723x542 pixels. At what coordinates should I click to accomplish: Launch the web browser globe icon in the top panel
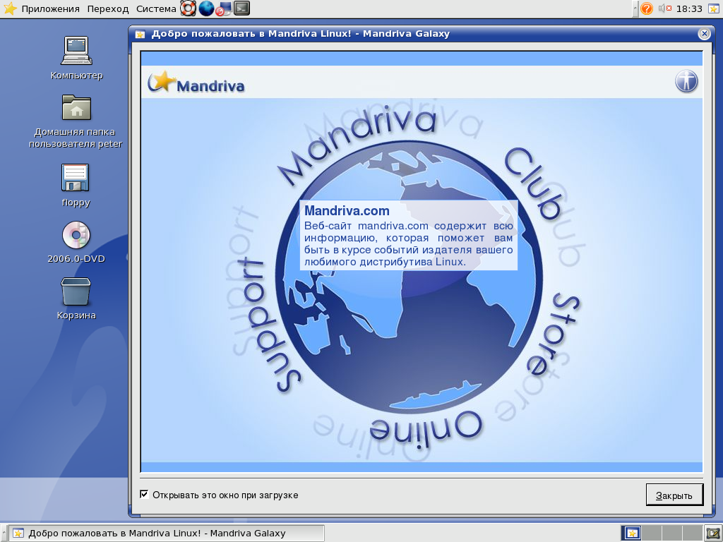coord(206,8)
